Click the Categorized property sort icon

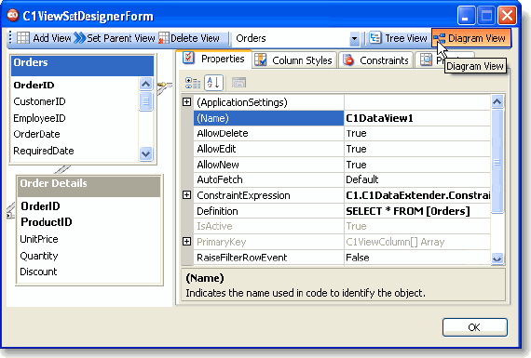[x=193, y=83]
